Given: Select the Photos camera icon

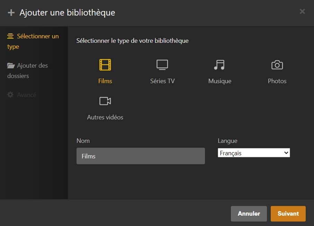Looking at the screenshot, I should [277, 65].
